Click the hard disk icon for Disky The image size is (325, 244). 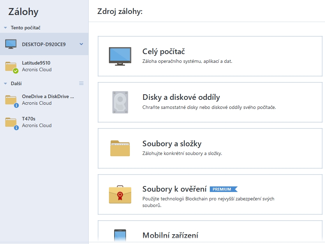[120, 102]
